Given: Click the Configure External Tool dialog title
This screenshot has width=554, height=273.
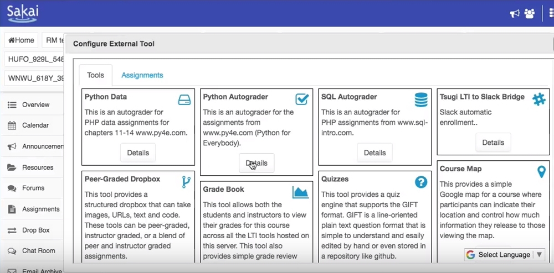Looking at the screenshot, I should point(114,44).
